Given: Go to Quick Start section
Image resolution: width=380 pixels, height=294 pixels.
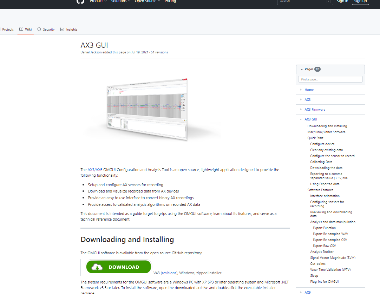Looking at the screenshot, I should 315,138.
